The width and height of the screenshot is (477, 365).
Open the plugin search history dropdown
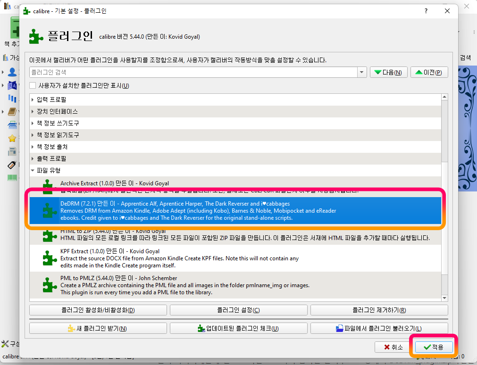(x=362, y=73)
